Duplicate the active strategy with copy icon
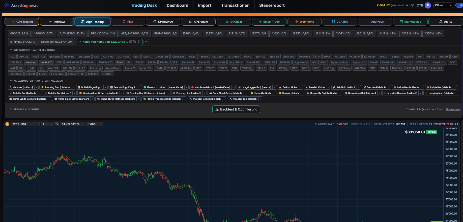463x222 pixels. coord(135,42)
